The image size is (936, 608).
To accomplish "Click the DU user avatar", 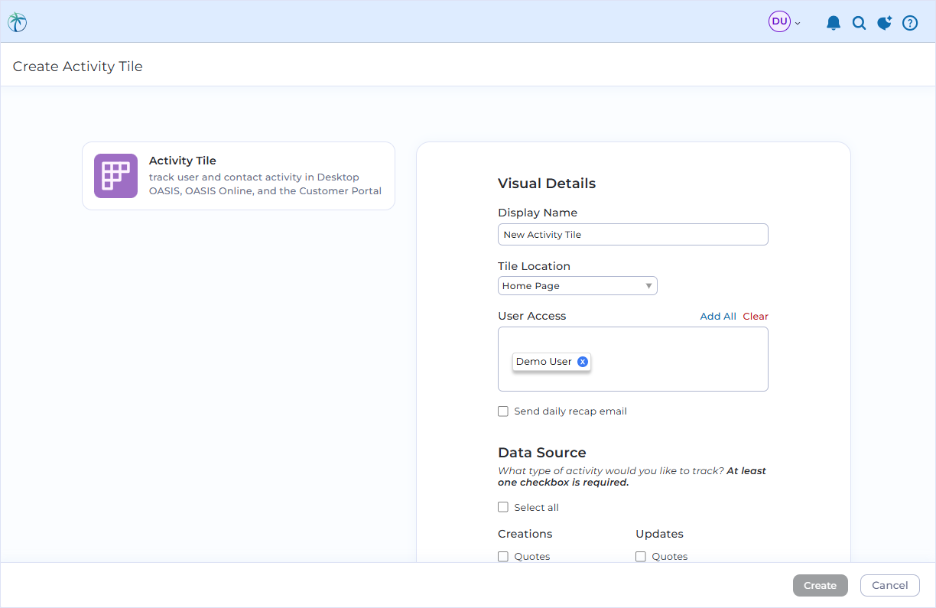I will (x=778, y=21).
